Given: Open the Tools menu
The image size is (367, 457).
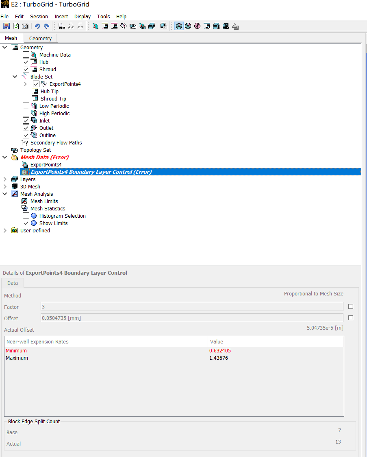Looking at the screenshot, I should point(103,17).
